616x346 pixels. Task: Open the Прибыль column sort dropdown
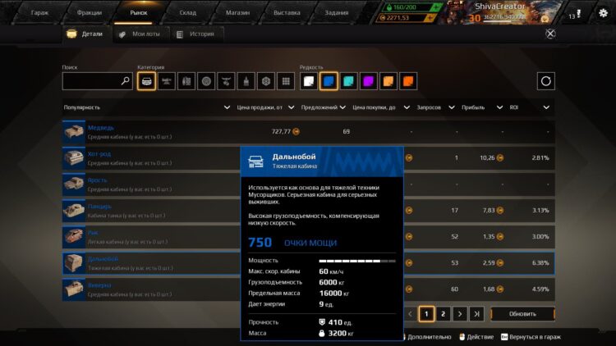[x=499, y=107]
